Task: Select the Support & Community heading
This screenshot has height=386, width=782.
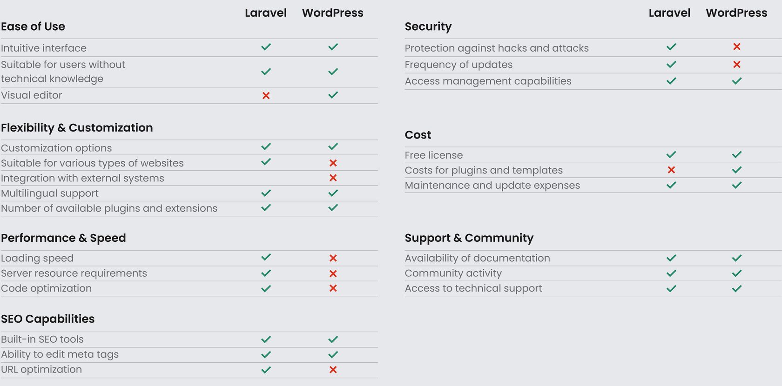Action: (x=469, y=238)
